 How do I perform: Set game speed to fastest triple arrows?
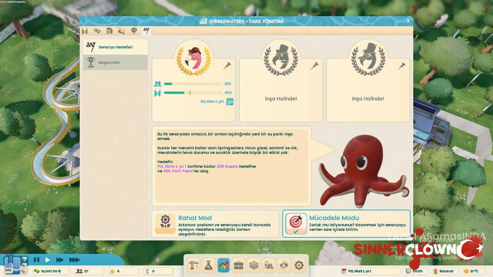pyautogui.click(x=75, y=260)
